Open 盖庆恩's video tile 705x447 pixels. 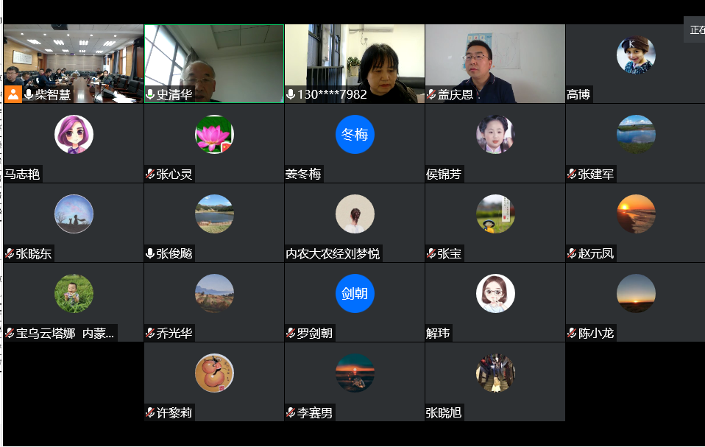[495, 59]
